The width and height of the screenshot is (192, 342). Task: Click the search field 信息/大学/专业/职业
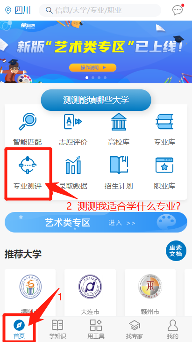click(x=100, y=10)
